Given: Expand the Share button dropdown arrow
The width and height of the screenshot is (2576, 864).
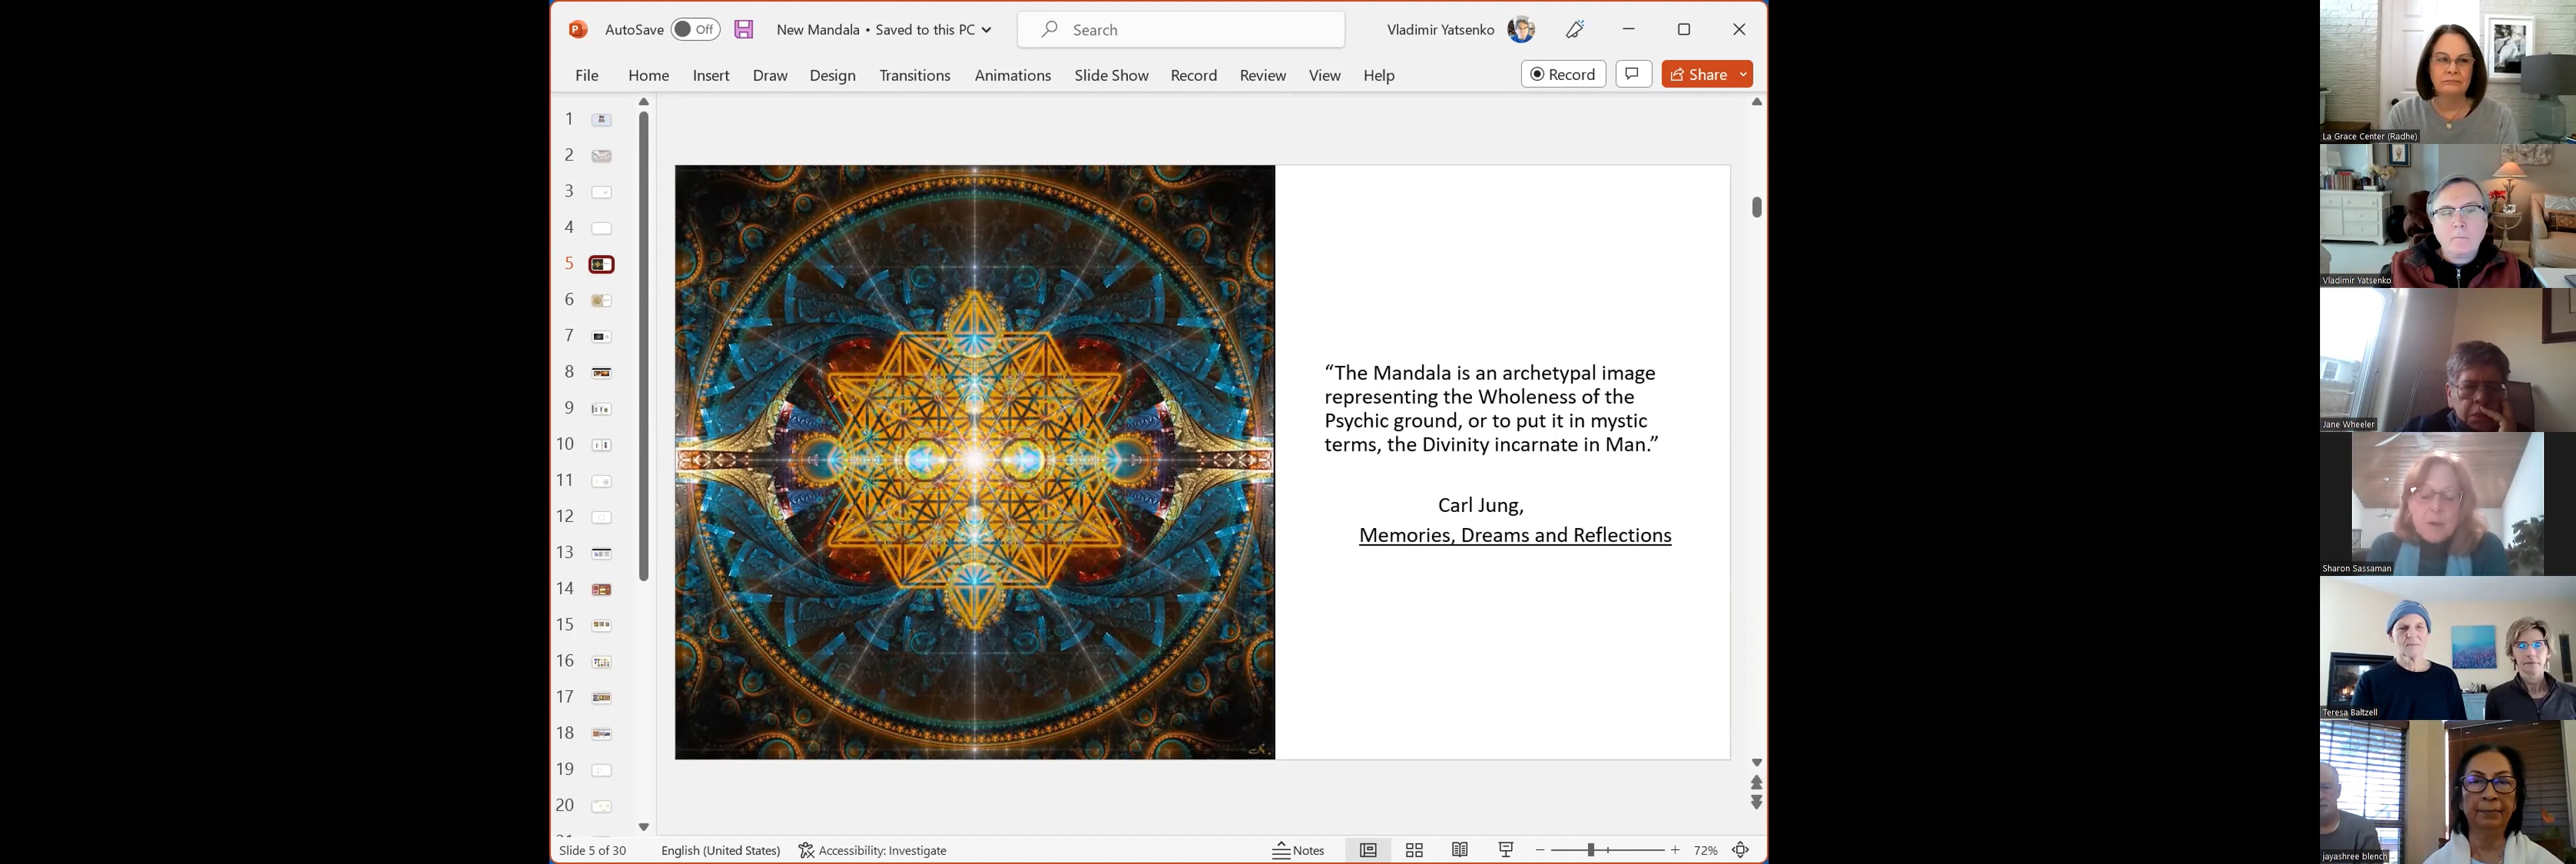Looking at the screenshot, I should tap(1742, 73).
